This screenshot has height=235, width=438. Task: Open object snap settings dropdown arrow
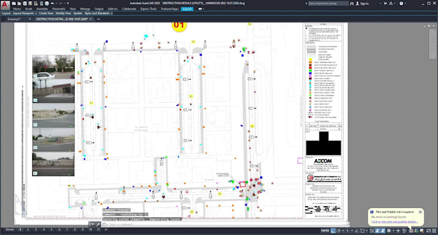pos(367,231)
